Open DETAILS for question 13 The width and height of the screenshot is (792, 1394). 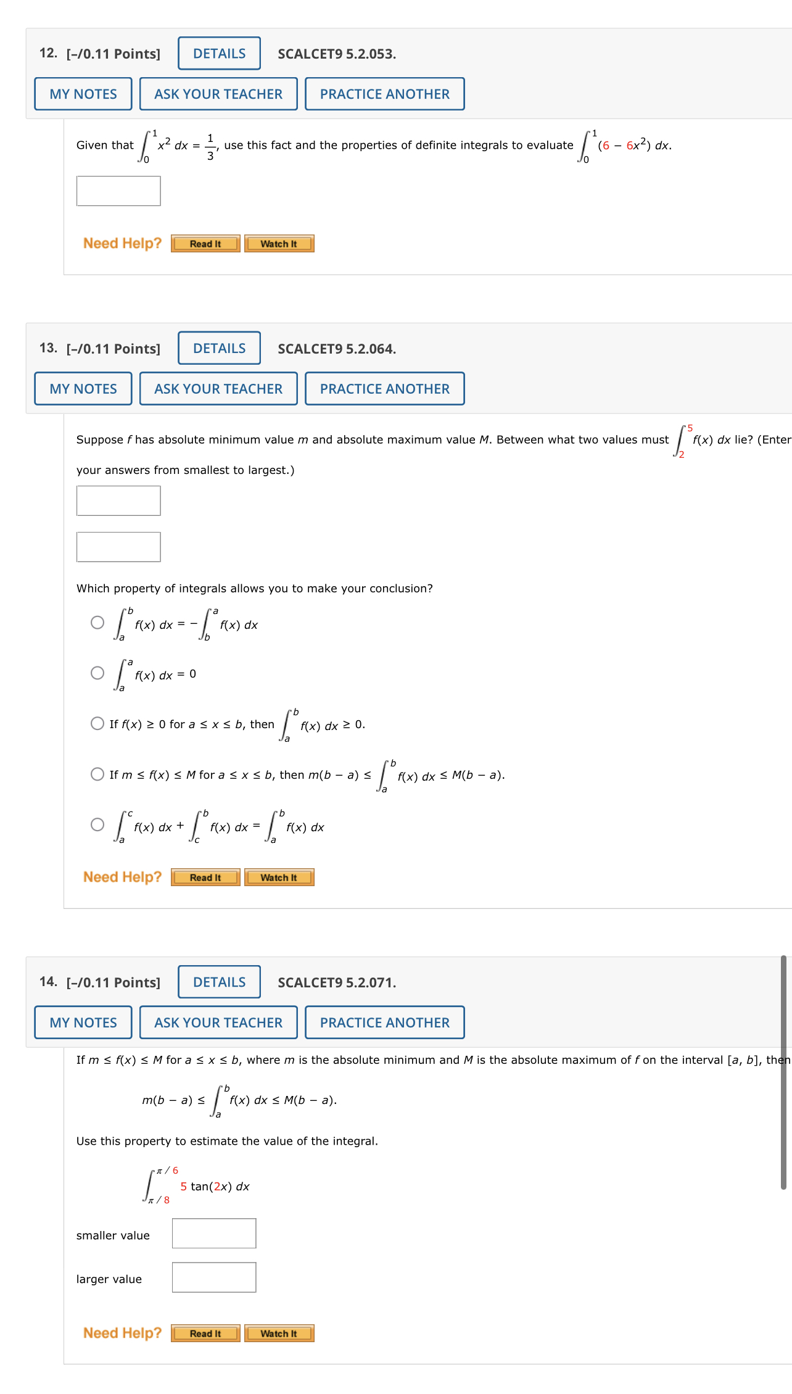pos(218,348)
